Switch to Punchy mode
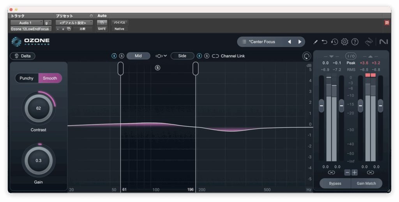The height and width of the screenshot is (202, 399). pos(27,78)
